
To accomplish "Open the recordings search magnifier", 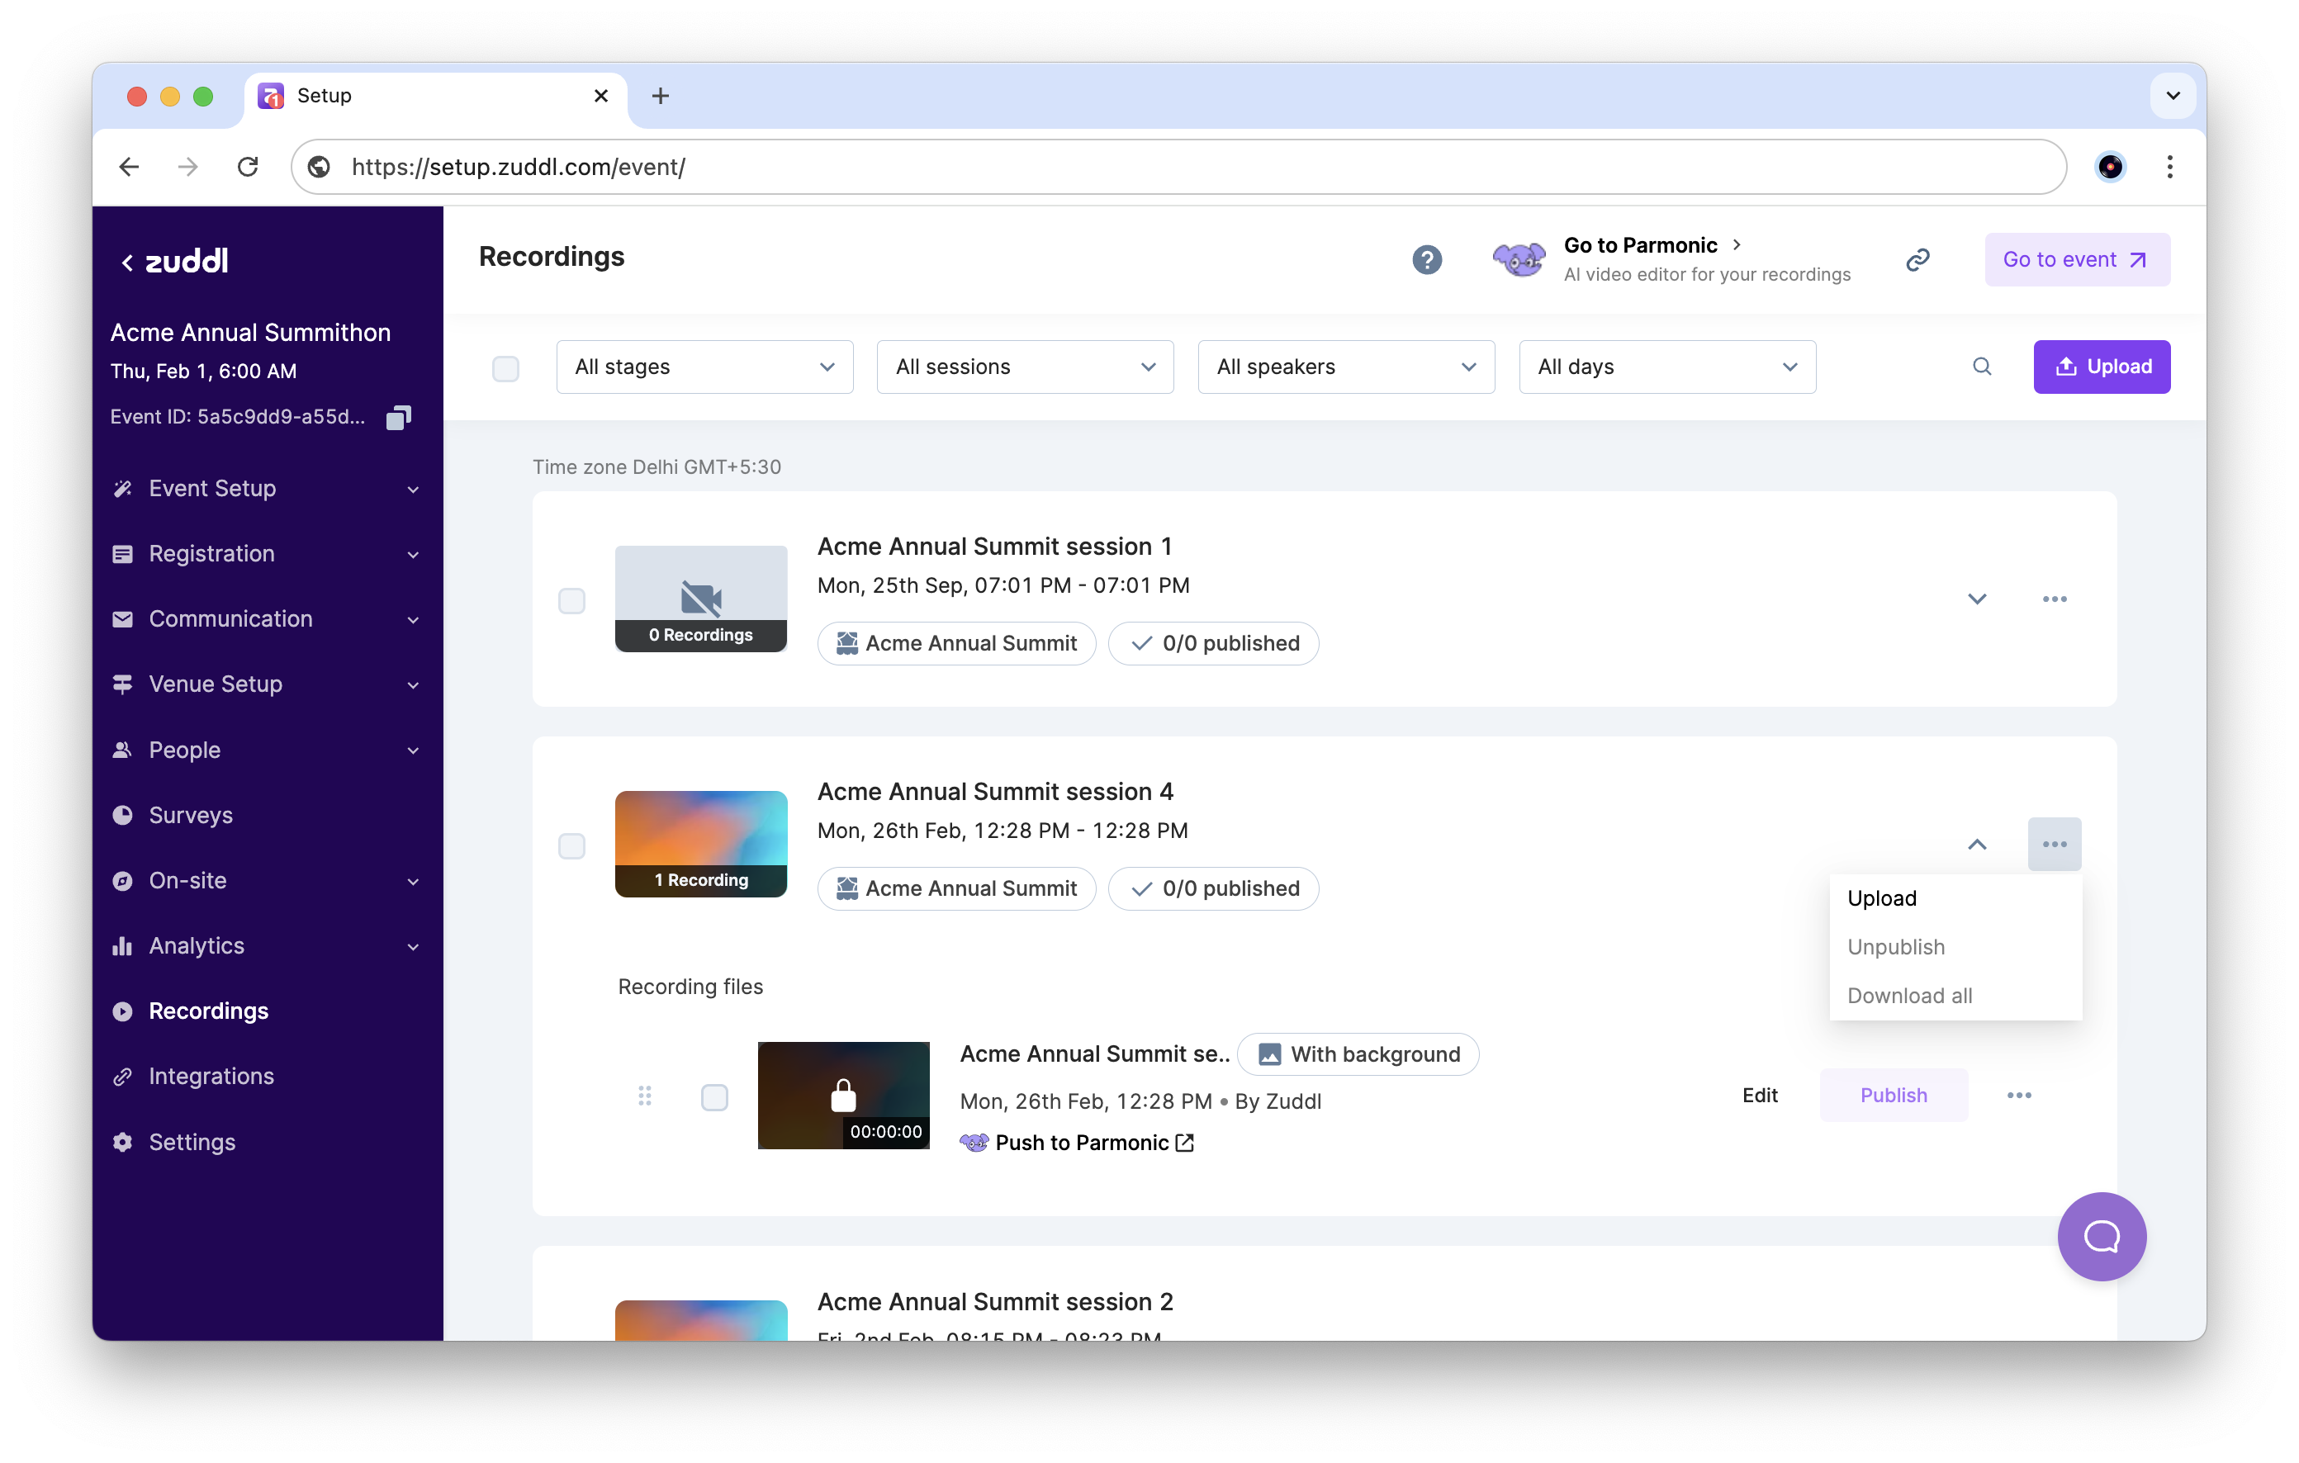I will point(1981,367).
